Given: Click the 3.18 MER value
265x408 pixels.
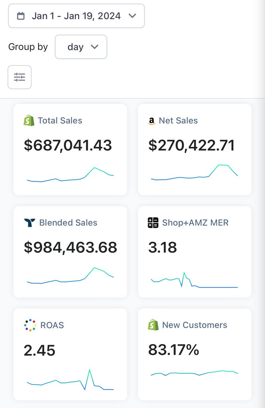Looking at the screenshot, I should pyautogui.click(x=162, y=248).
